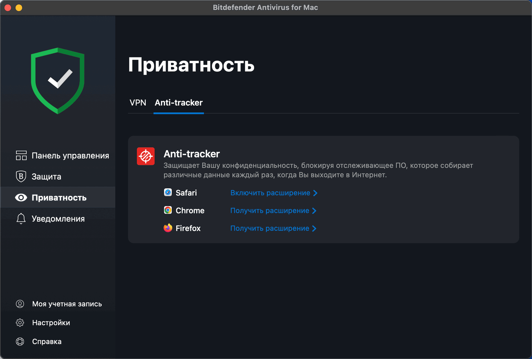Click the Bitdefender Antivirus for Mac window title
The height and width of the screenshot is (359, 532).
tap(265, 7)
